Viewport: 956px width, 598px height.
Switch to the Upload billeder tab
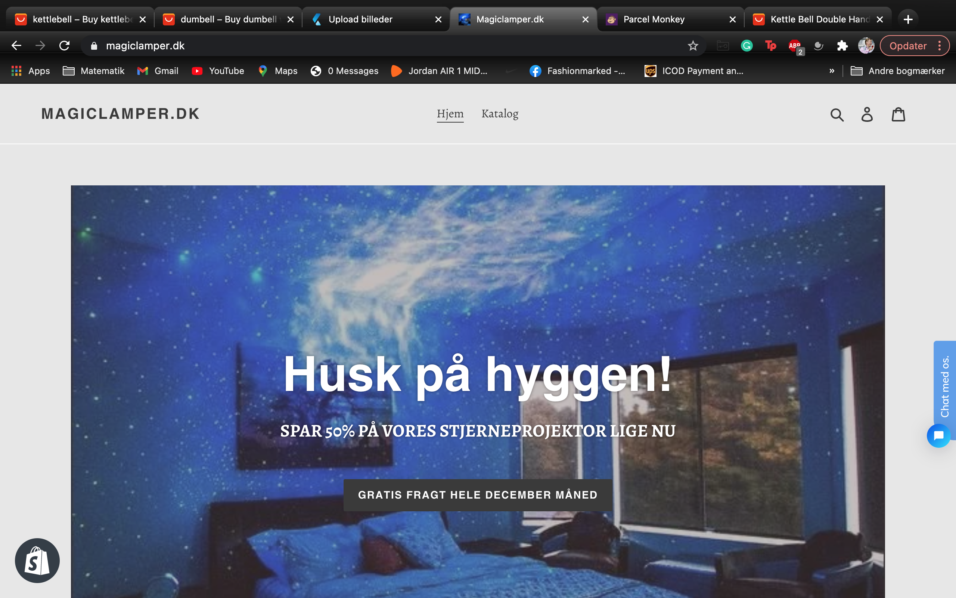pos(360,19)
